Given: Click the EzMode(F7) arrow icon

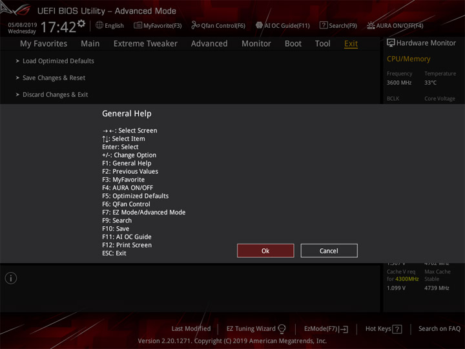Looking at the screenshot, I should [x=344, y=329].
